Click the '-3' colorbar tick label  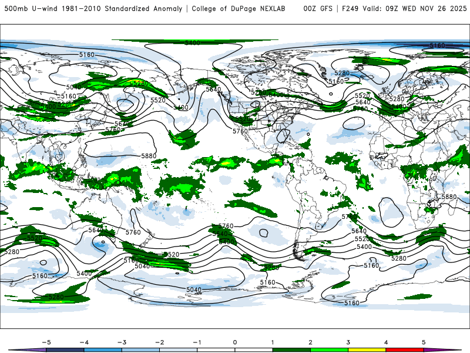click(122, 342)
